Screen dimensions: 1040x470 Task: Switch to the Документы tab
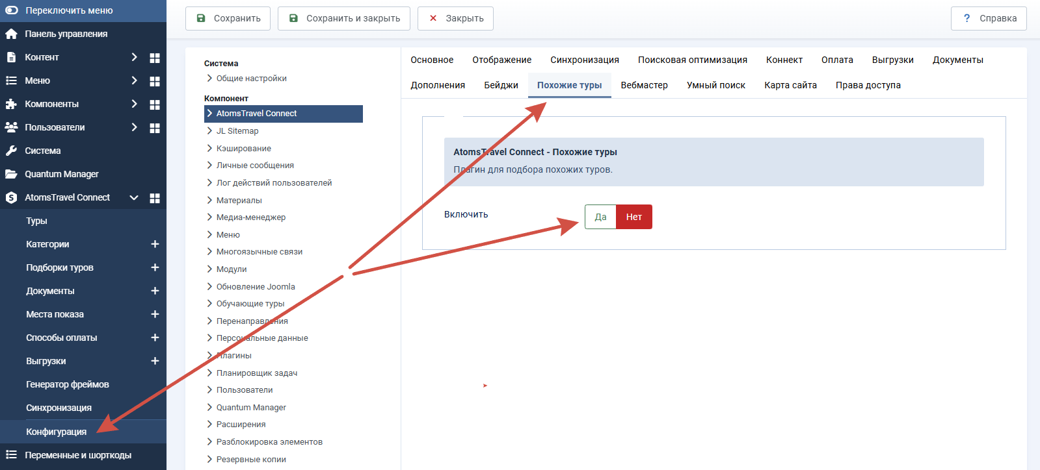(x=958, y=60)
